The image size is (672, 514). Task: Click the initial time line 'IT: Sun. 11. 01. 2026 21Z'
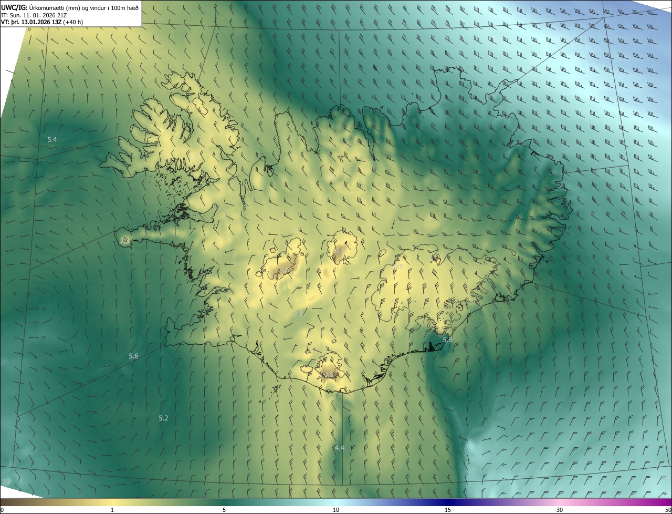(34, 15)
